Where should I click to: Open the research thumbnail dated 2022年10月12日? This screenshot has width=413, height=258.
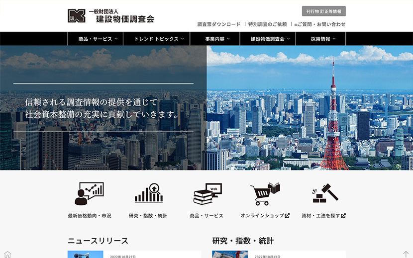tap(230, 255)
